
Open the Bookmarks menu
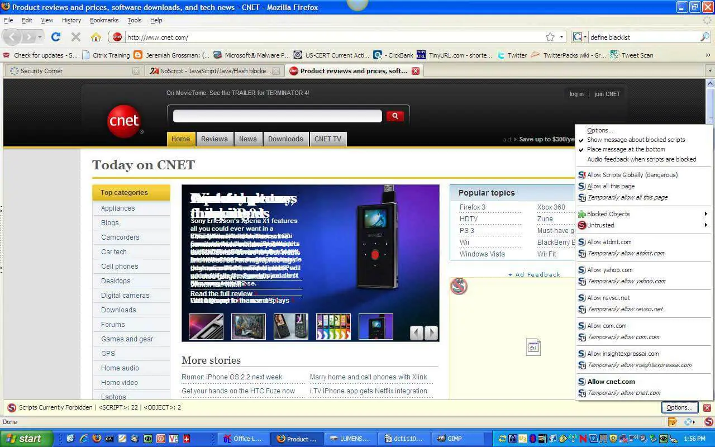(x=104, y=20)
